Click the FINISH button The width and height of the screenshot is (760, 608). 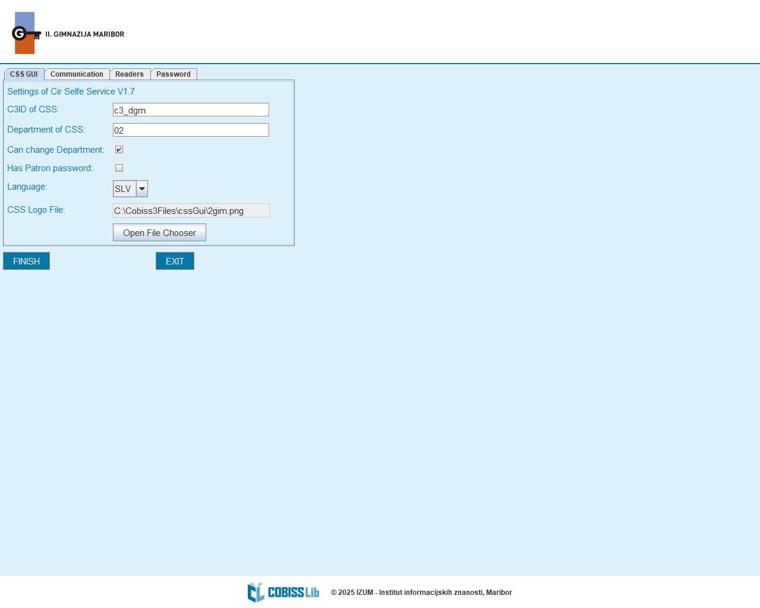pyautogui.click(x=26, y=261)
